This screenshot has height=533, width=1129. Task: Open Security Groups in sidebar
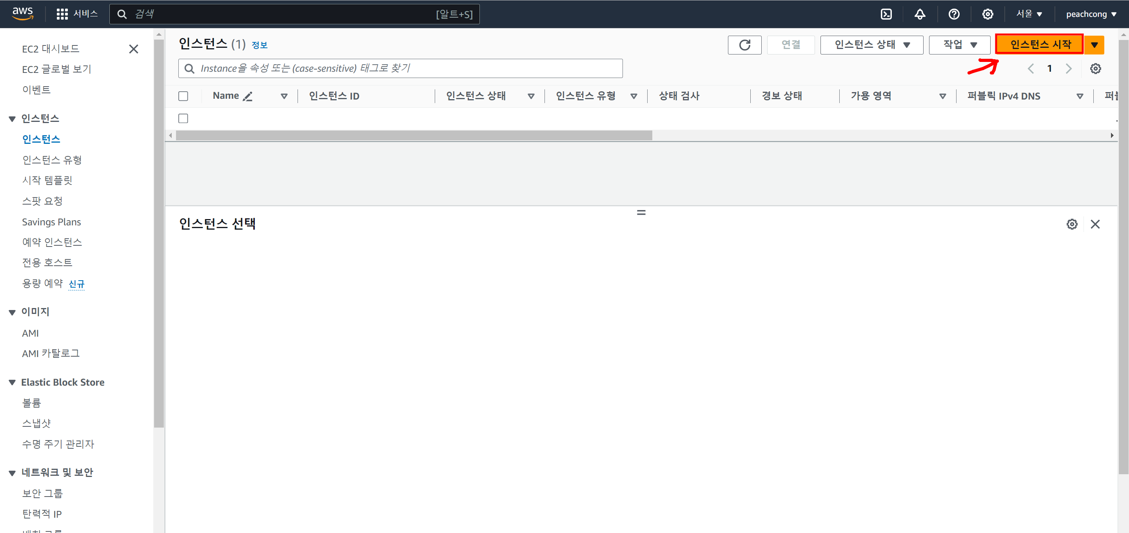coord(42,493)
